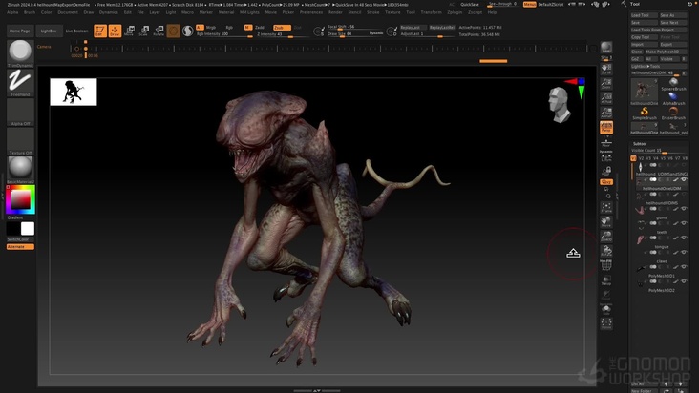699x393 pixels.
Task: Click the Gizmo 3D circle icon
Action: [x=174, y=31]
